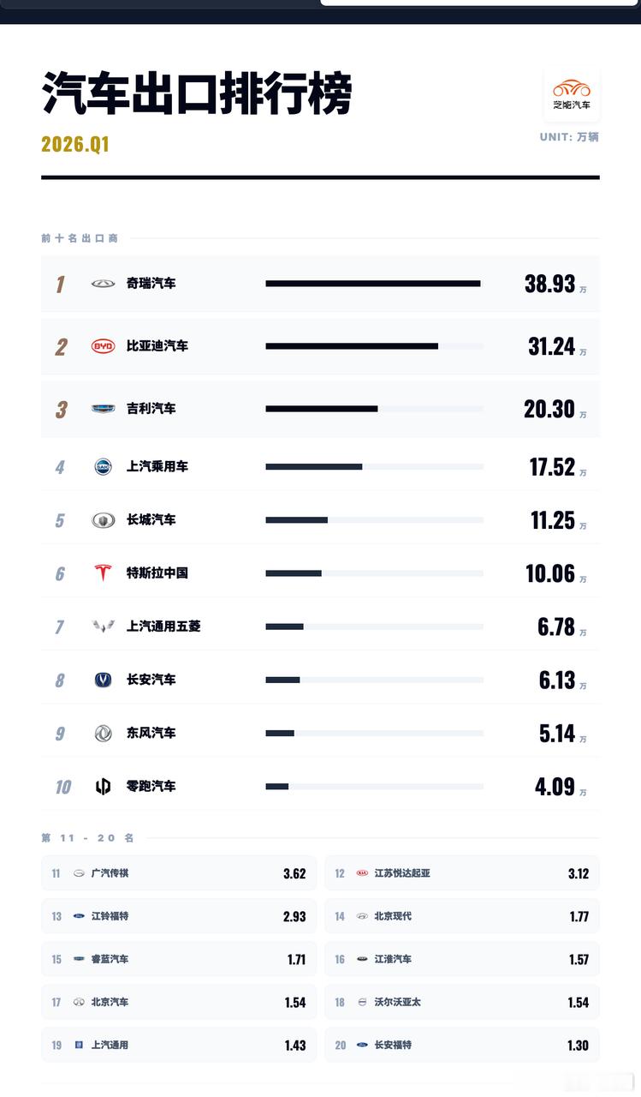Click the 2026.Q1 period label

(x=75, y=144)
